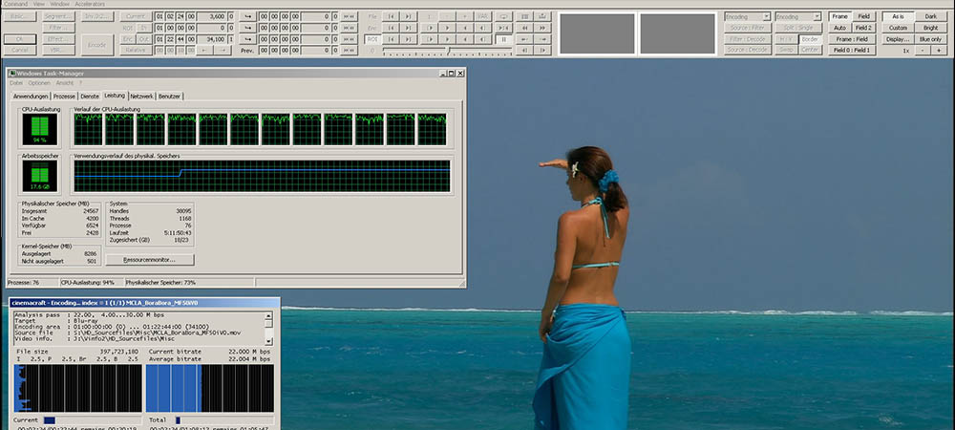Open the Optionen menu in Task-Manager
955x430 pixels.
click(38, 84)
